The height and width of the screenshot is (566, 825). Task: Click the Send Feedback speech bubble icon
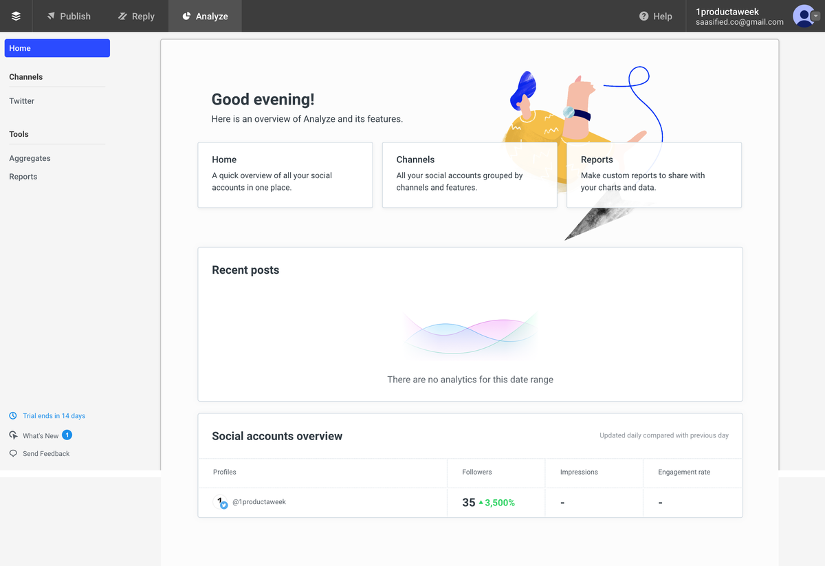point(13,454)
